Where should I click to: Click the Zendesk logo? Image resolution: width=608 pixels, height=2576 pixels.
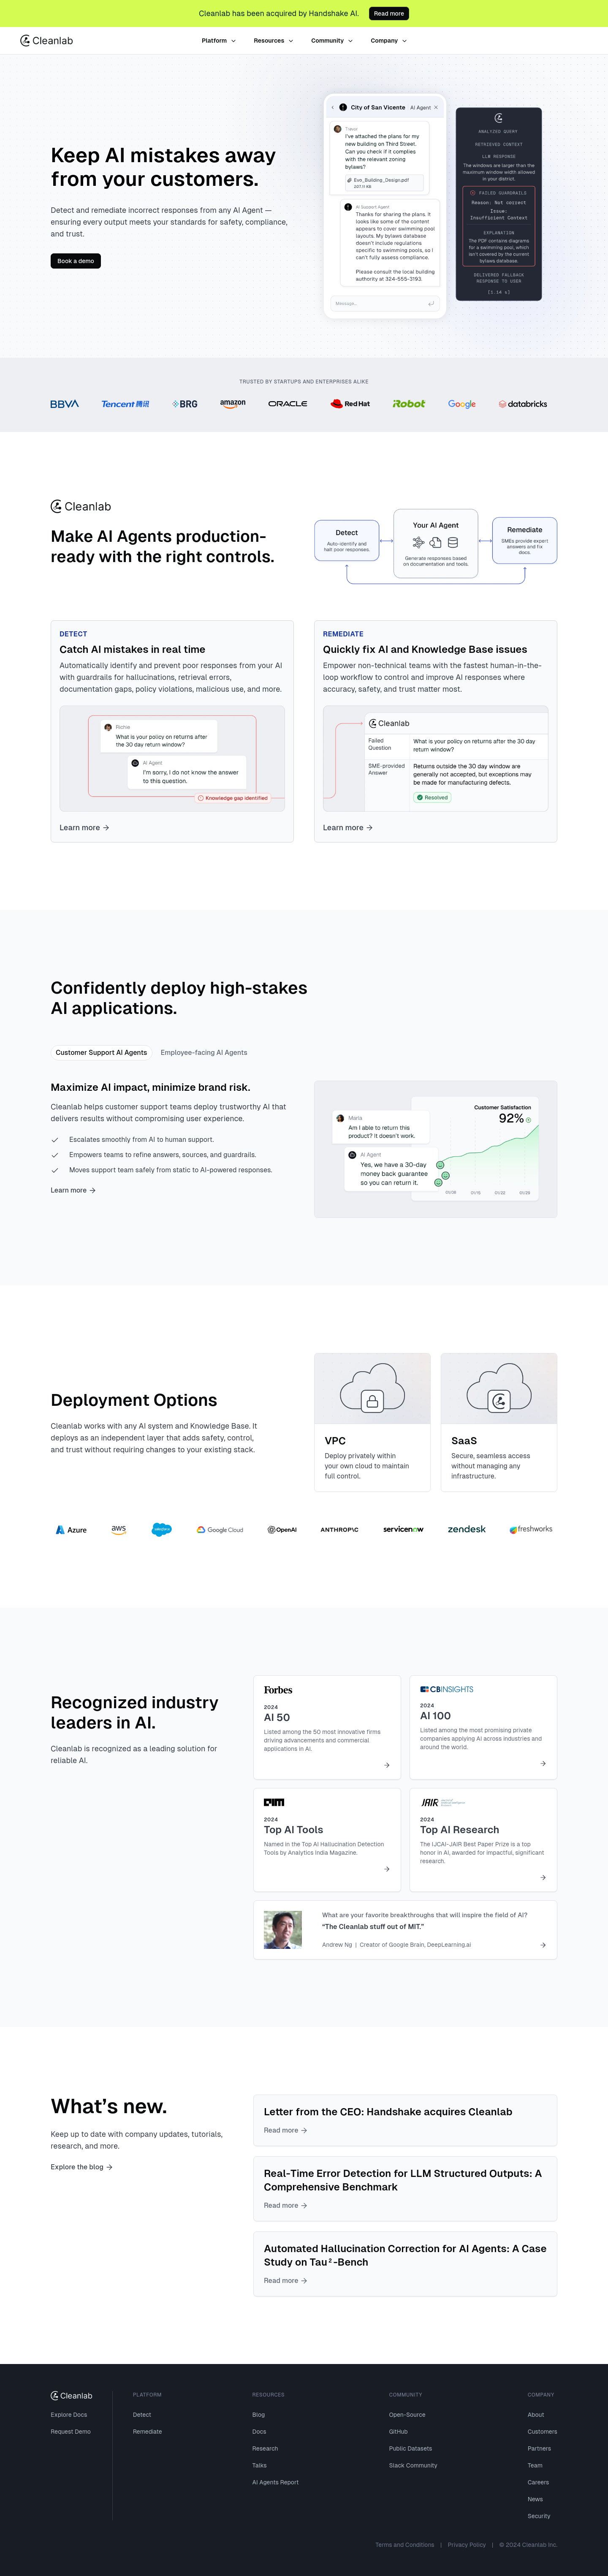pyautogui.click(x=467, y=1529)
